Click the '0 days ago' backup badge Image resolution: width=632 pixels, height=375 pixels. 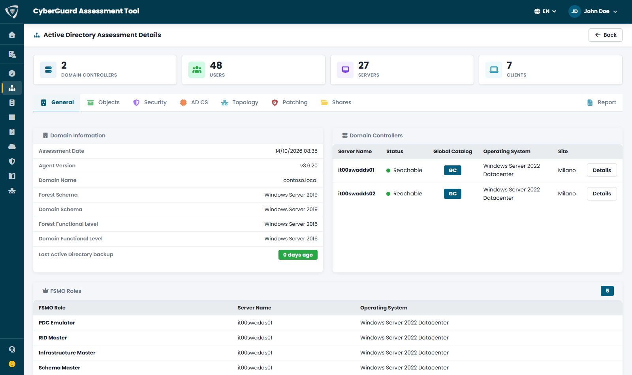pos(298,255)
